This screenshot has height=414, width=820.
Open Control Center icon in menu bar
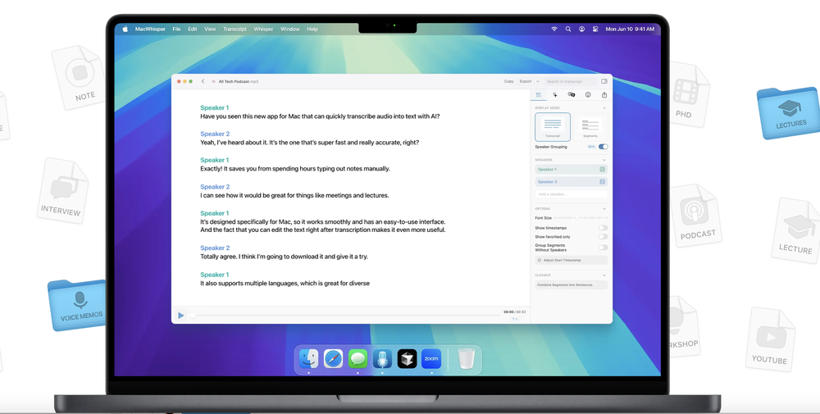click(x=595, y=30)
